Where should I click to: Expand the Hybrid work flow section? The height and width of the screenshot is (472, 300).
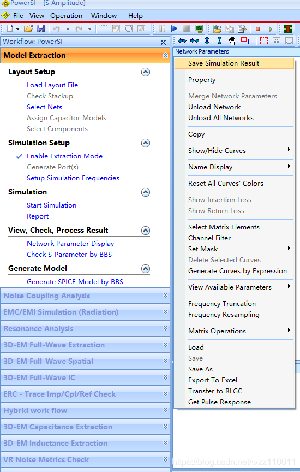pyautogui.click(x=165, y=410)
